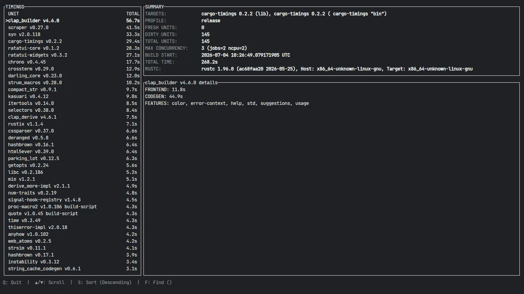Image resolution: width=524 pixels, height=294 pixels.
Task: Select the getopts v0.2.24 row
Action: coord(73,165)
